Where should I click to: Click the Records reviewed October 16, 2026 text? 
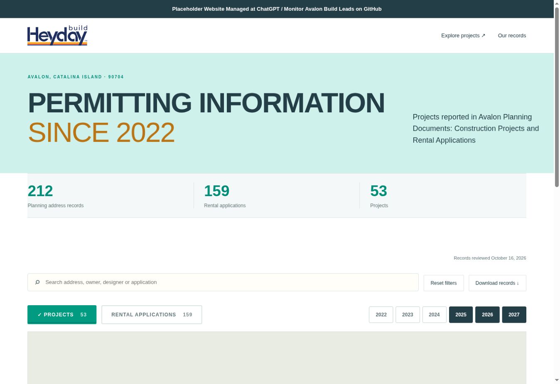(x=490, y=258)
